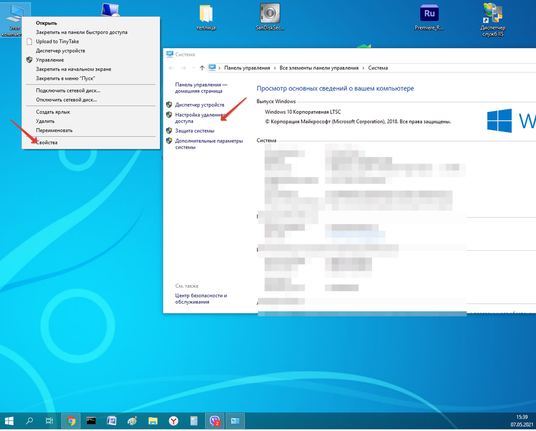This screenshot has width=536, height=431.
Task: Click the Система window title bar text
Action: click(185, 54)
